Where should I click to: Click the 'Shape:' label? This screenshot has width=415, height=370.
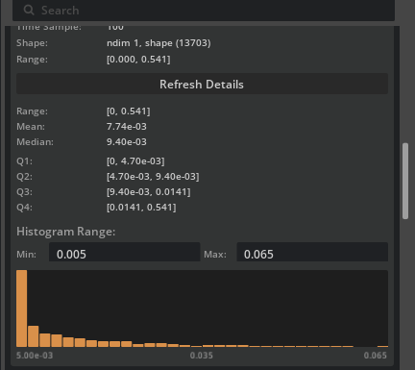(32, 43)
